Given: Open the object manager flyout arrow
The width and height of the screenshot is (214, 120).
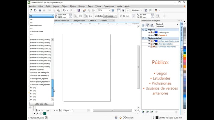Looking at the screenshot, I should [x=177, y=24].
